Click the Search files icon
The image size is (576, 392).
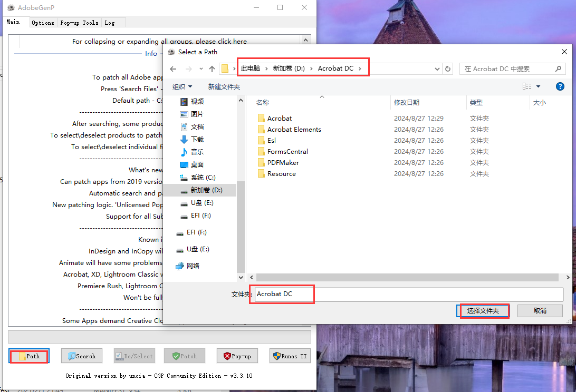pos(81,356)
